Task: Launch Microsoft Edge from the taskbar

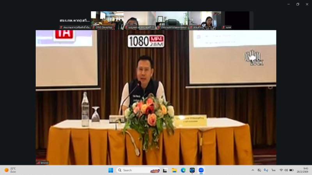Action: click(x=183, y=170)
